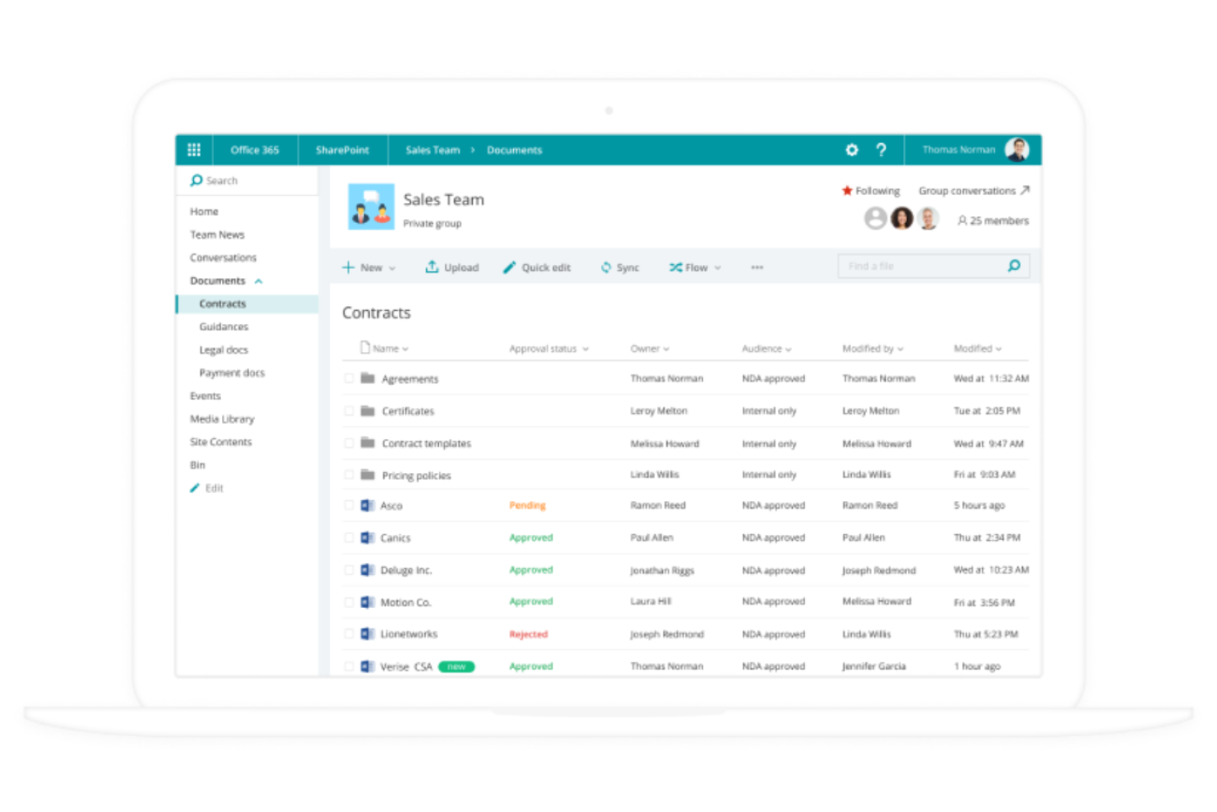Image resolution: width=1217 pixels, height=812 pixels.
Task: Open SharePoint settings gear
Action: [851, 149]
